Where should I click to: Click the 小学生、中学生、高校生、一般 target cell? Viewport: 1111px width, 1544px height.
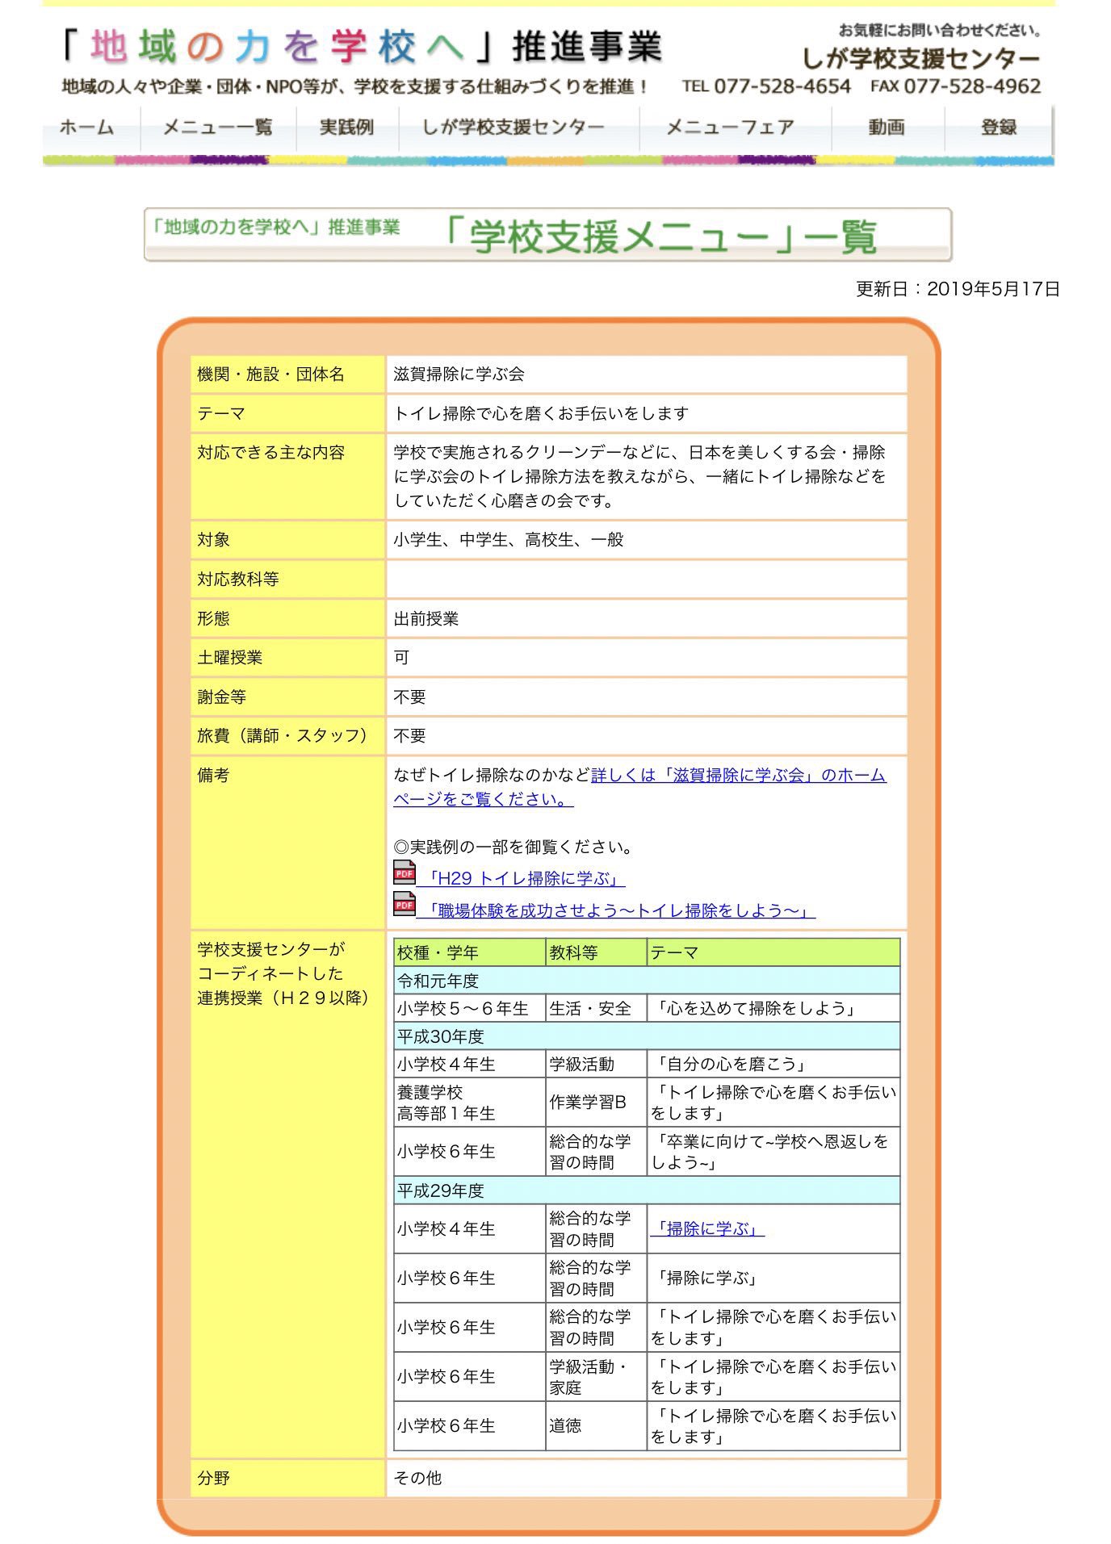(x=647, y=540)
